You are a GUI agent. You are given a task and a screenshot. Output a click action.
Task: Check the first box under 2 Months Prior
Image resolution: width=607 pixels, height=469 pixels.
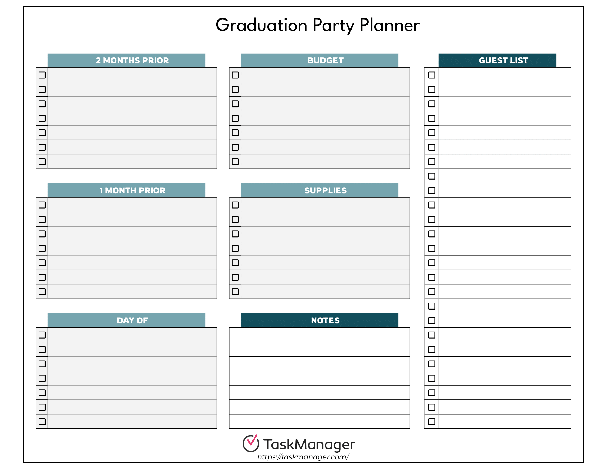click(x=42, y=75)
